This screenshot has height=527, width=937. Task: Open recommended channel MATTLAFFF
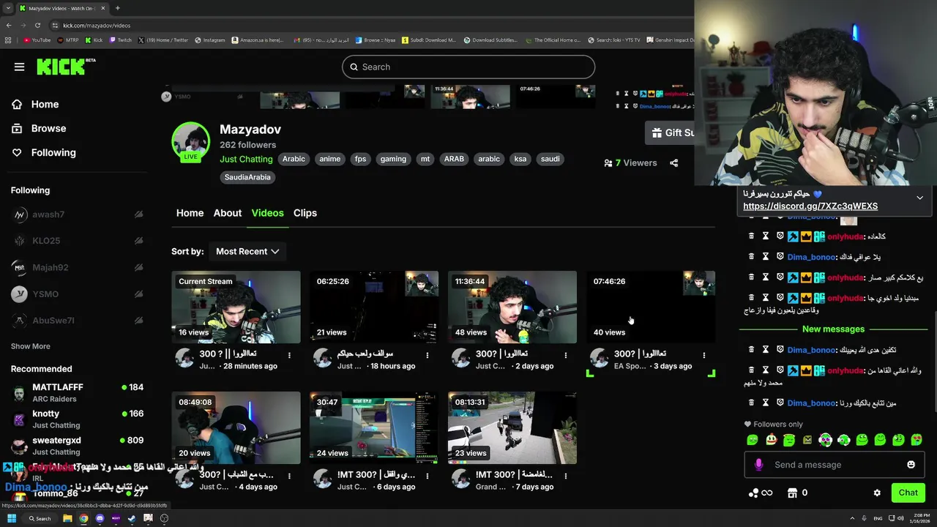[77, 392]
